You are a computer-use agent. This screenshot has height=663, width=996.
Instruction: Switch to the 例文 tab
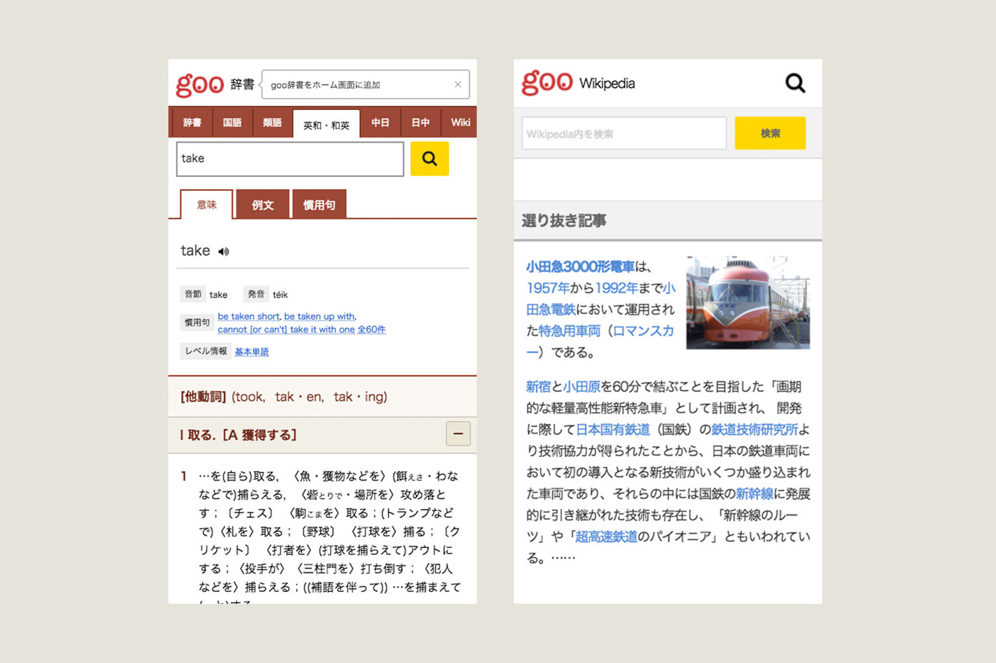pyautogui.click(x=263, y=204)
